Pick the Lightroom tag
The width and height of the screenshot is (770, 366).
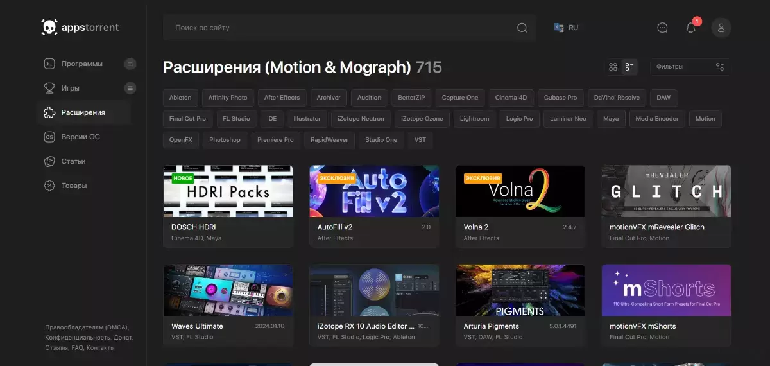click(x=474, y=119)
